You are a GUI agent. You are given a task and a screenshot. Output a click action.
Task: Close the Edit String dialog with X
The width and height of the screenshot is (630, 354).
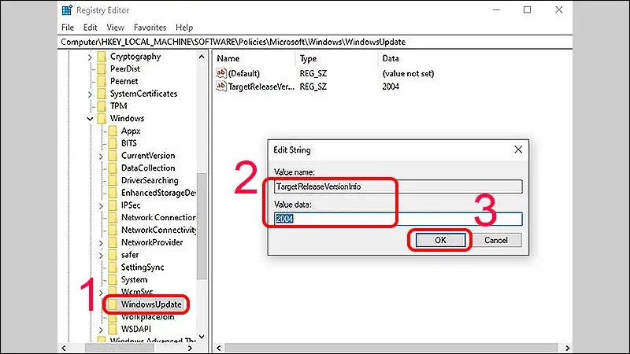point(517,149)
